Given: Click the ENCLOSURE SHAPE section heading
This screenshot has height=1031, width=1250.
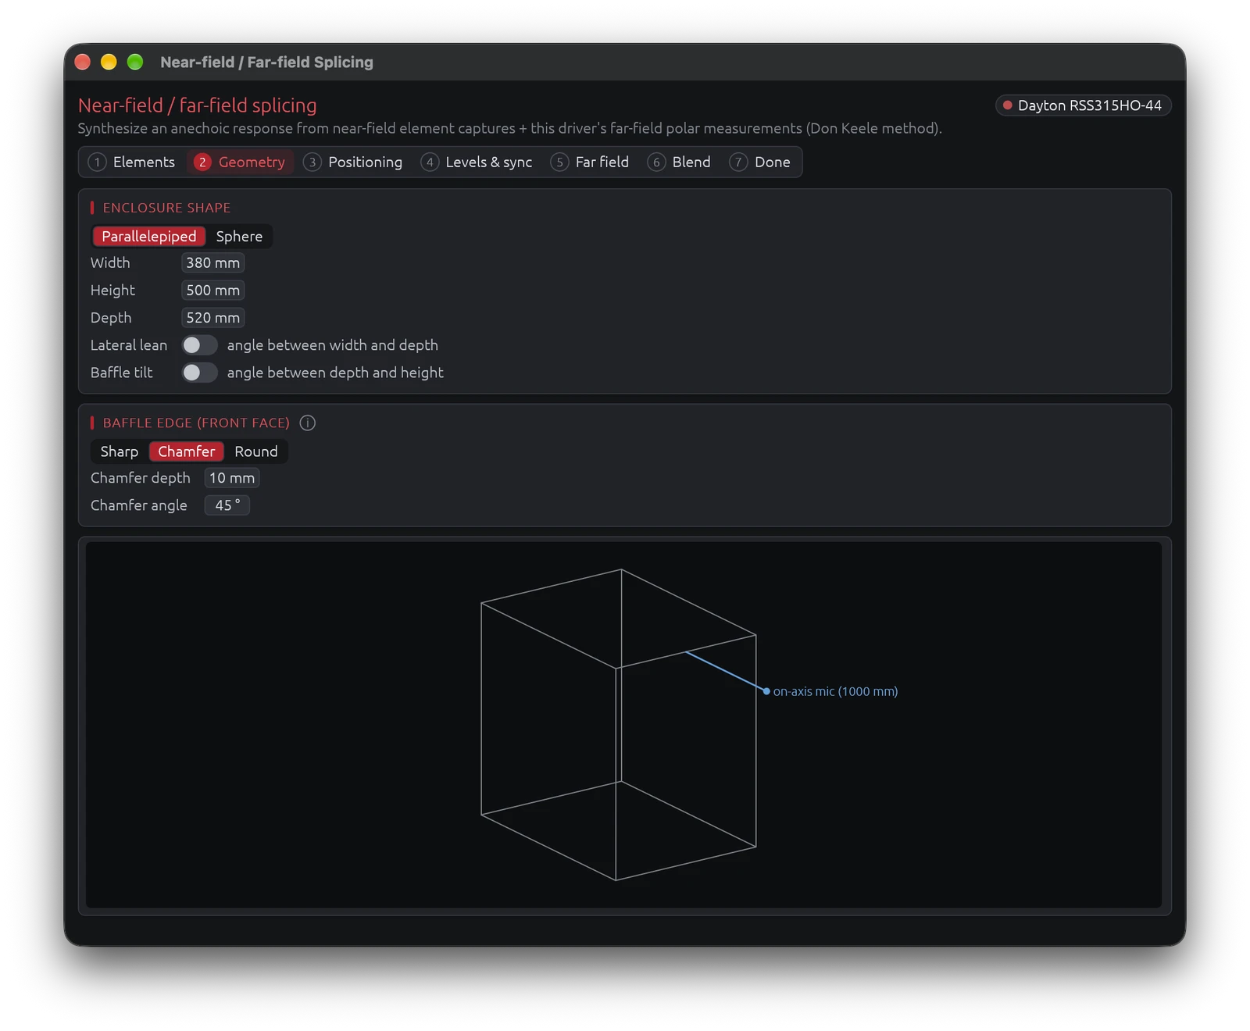Looking at the screenshot, I should (x=166, y=208).
